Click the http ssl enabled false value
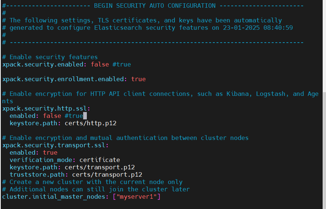Image resolution: width=326 pixels, height=209 pixels. click(52, 116)
